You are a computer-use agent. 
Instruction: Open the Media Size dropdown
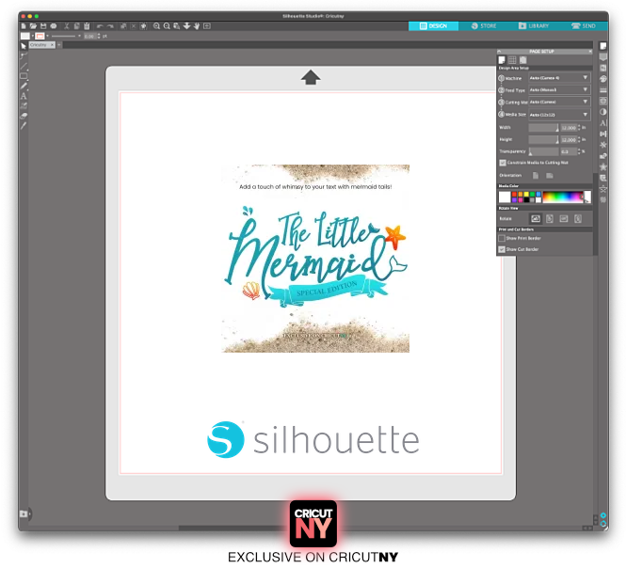click(559, 115)
